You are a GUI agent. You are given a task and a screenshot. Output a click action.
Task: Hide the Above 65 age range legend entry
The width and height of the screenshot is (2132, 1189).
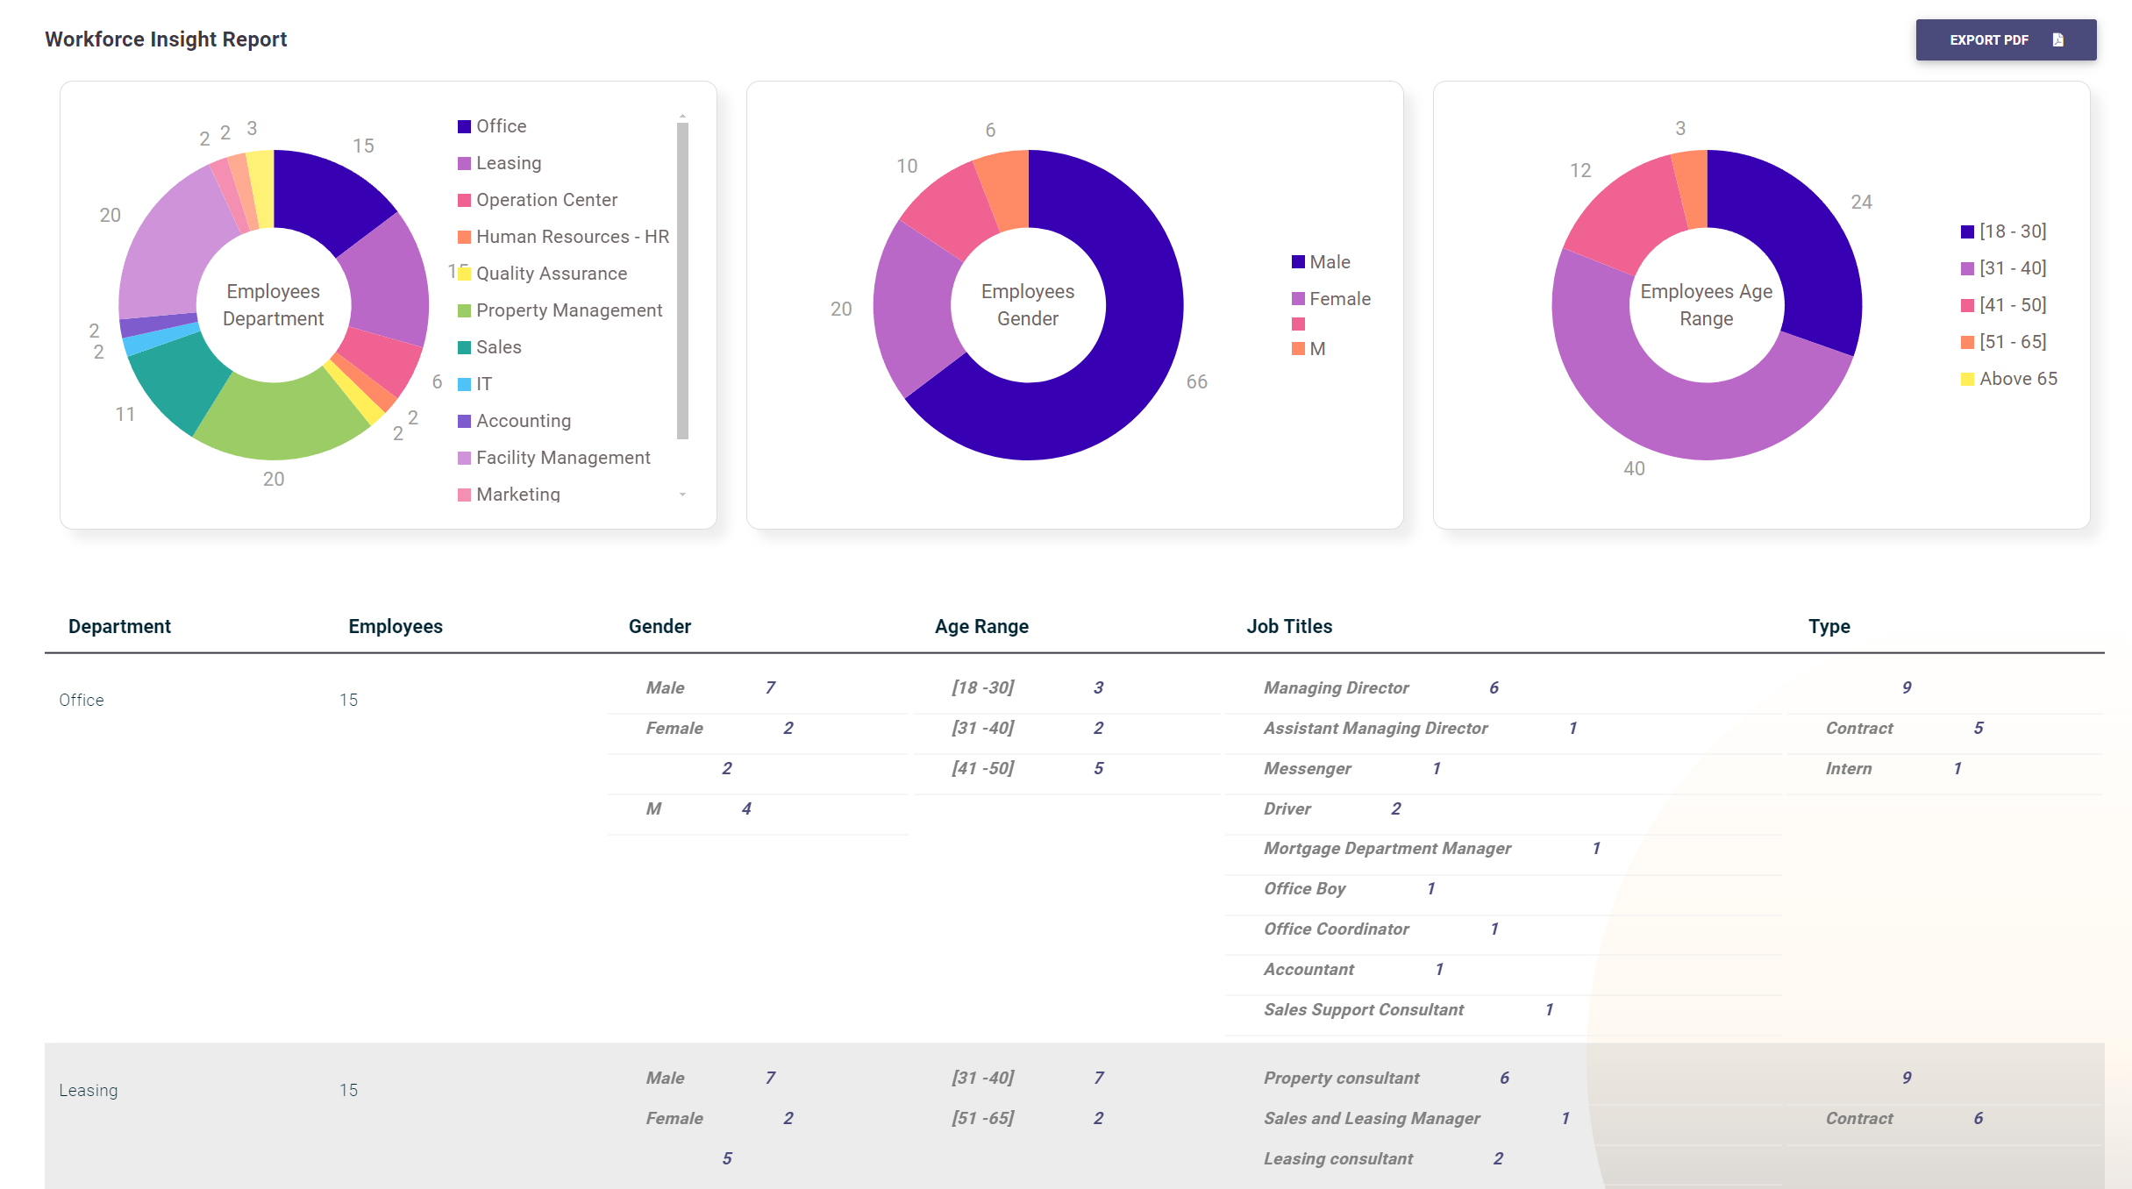2016,378
